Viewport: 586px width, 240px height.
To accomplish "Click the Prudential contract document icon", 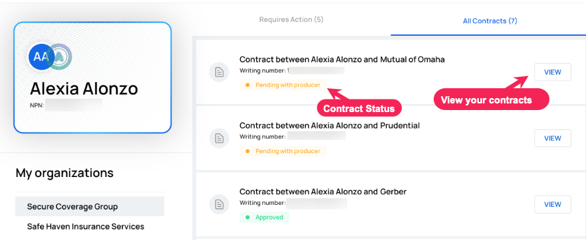I will pos(219,139).
